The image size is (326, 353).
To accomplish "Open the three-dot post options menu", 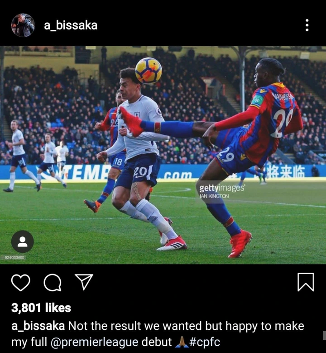I will (307, 25).
